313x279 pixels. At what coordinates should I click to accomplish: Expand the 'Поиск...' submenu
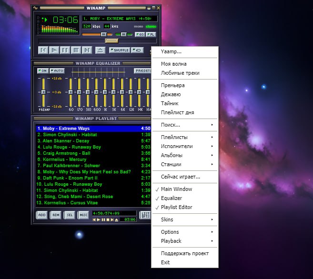pos(185,125)
